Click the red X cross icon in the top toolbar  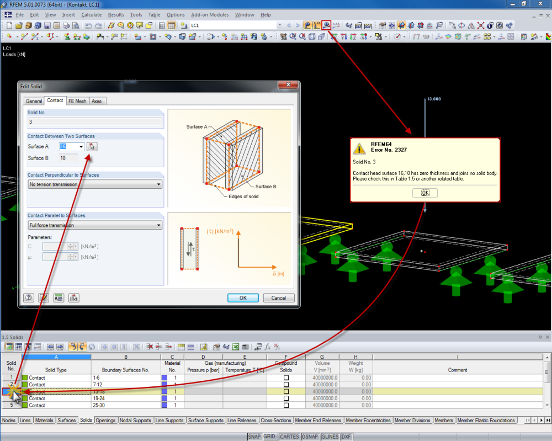tap(481, 25)
